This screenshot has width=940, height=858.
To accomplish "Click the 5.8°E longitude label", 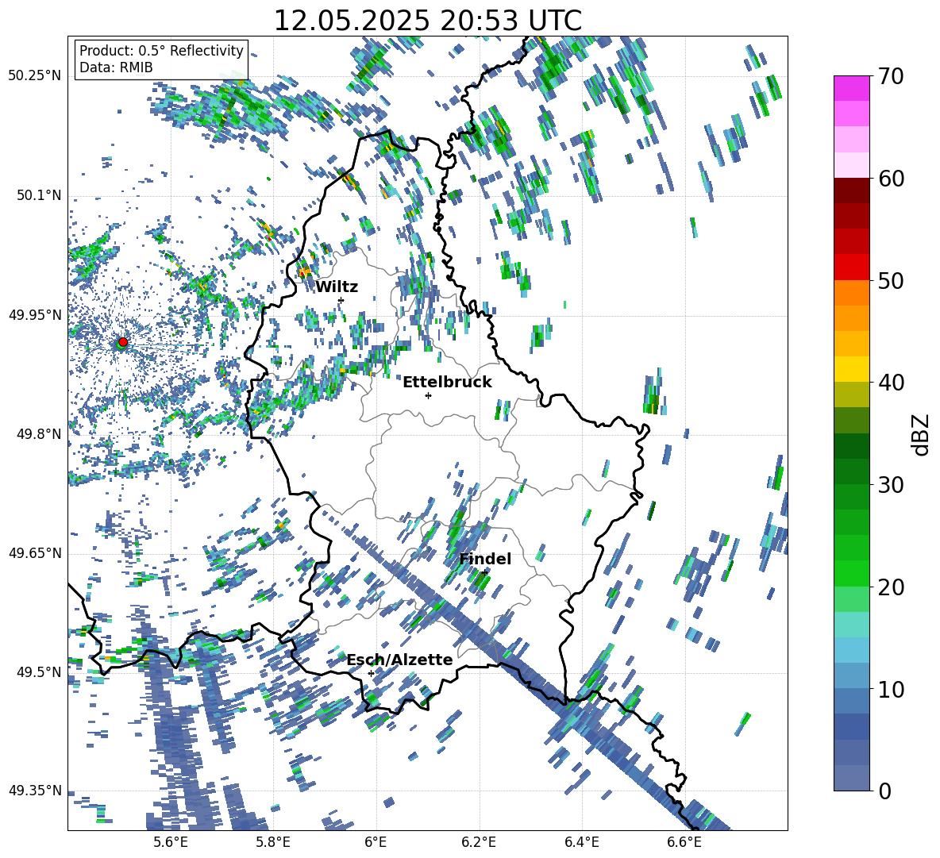I will (273, 842).
